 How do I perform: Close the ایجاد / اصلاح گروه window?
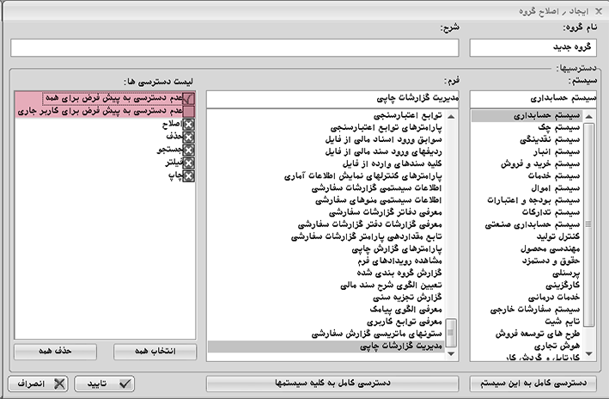(598, 10)
